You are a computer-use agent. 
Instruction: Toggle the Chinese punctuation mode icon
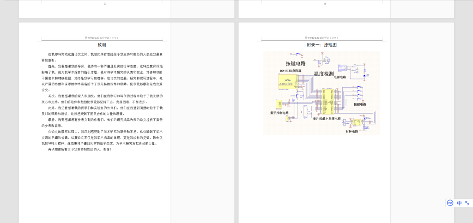467,203
